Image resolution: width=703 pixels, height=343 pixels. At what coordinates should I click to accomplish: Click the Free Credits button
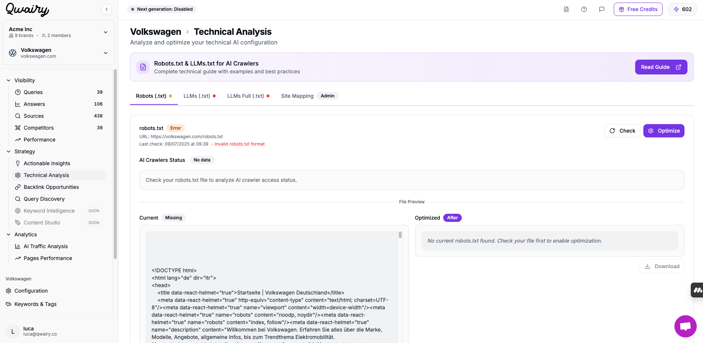point(638,9)
